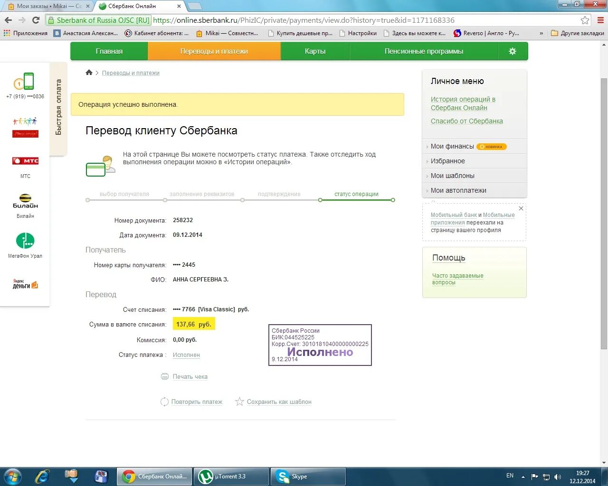Launch Internet Explorer from the taskbar
The height and width of the screenshot is (486, 608).
click(x=42, y=477)
